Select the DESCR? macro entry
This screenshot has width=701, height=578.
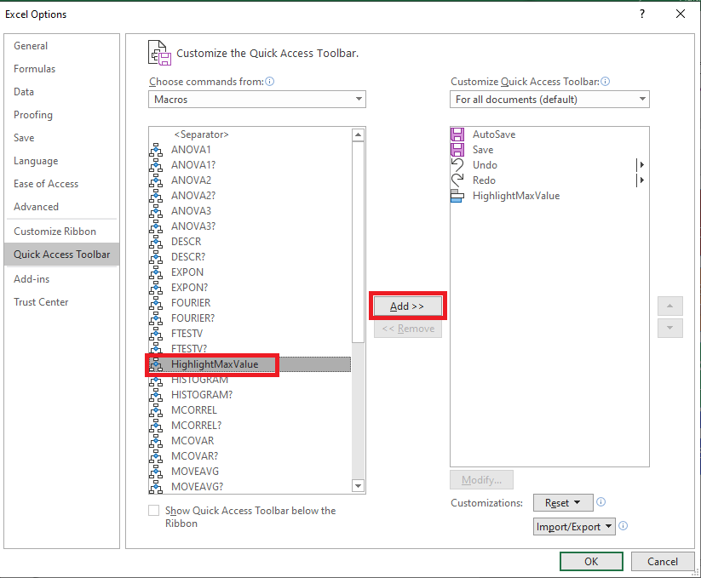[x=250, y=257]
